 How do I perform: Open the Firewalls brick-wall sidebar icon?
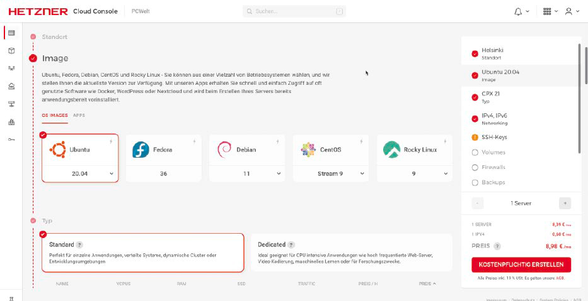11,122
